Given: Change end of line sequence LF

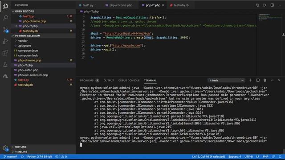Looking at the screenshot, I should (x=258, y=156).
